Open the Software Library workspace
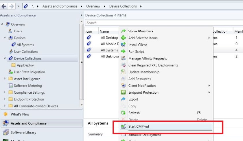This screenshot has width=243, height=141. (23, 133)
